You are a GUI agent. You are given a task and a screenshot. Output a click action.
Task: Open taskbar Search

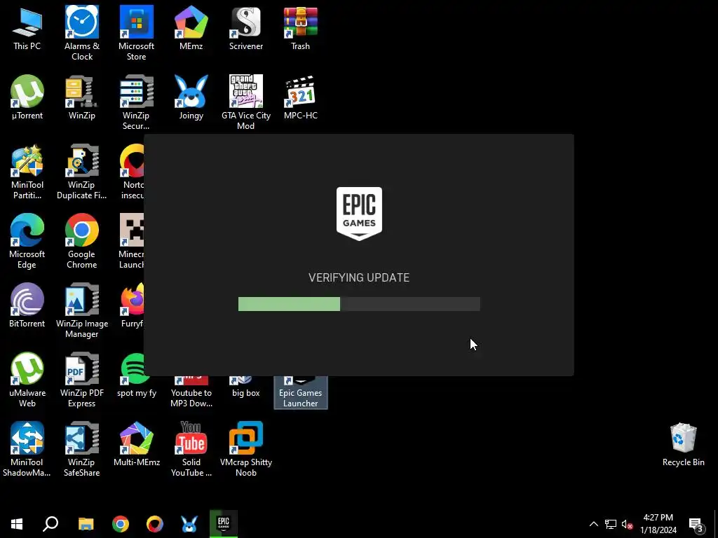[50, 524]
